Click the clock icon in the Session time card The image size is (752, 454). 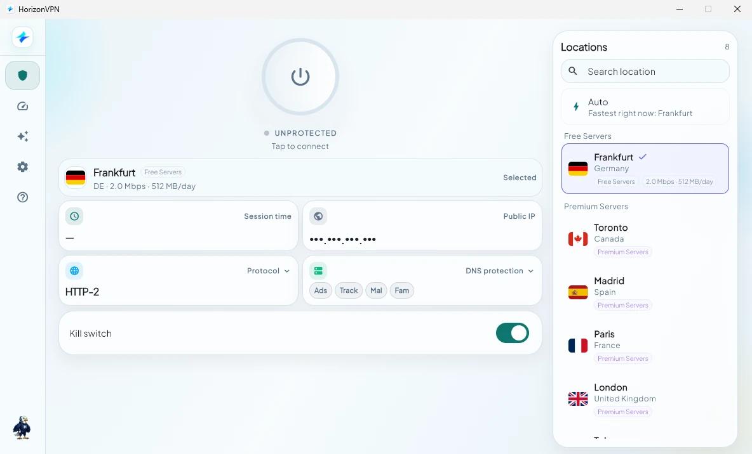point(74,216)
